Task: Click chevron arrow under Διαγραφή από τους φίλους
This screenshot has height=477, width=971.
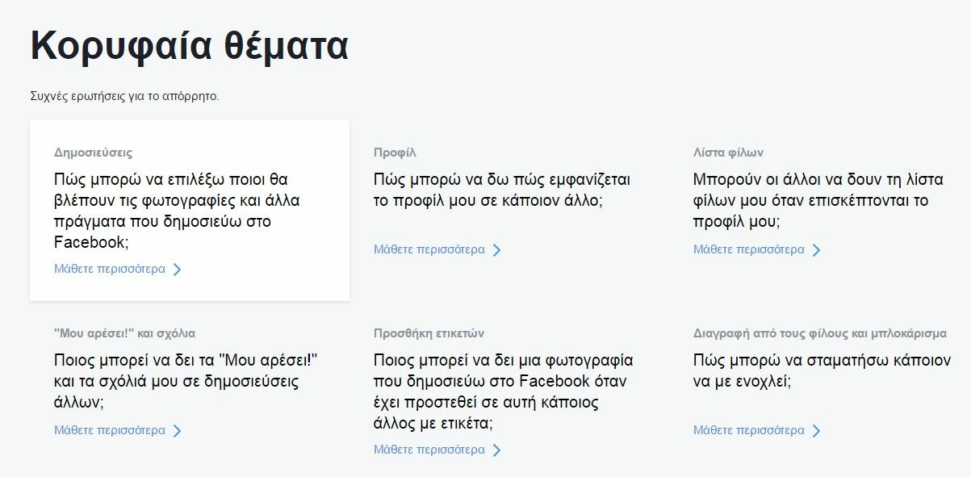Action: (x=817, y=431)
